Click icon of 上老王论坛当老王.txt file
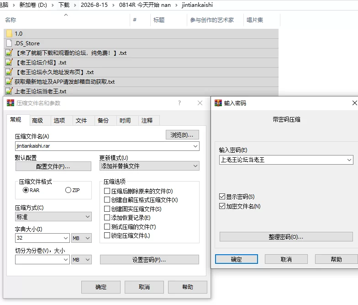The image size is (358, 305). click(x=9, y=91)
